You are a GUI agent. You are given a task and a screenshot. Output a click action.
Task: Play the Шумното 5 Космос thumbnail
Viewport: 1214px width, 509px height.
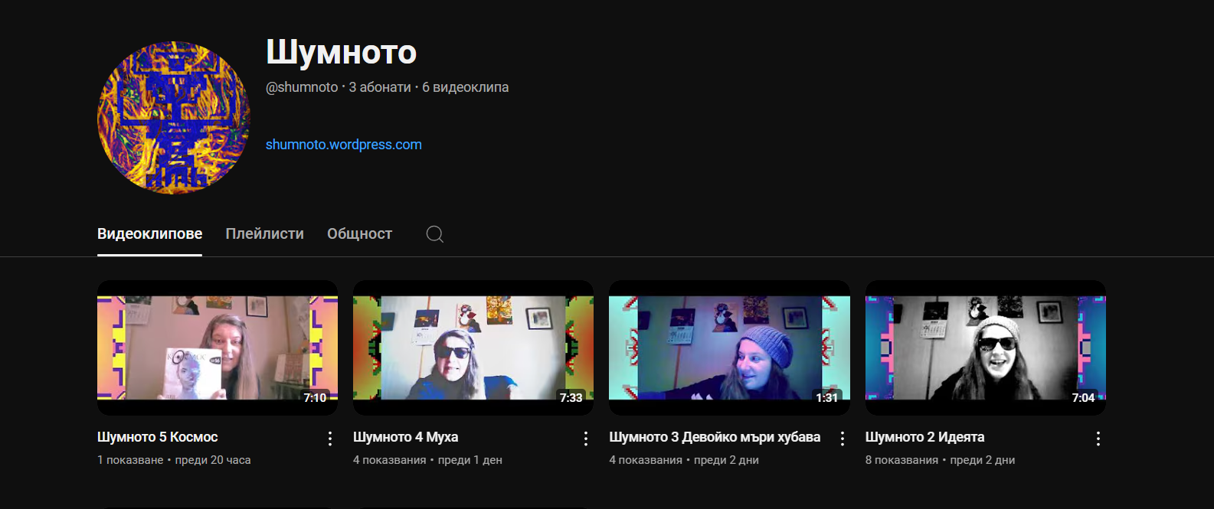coord(218,347)
